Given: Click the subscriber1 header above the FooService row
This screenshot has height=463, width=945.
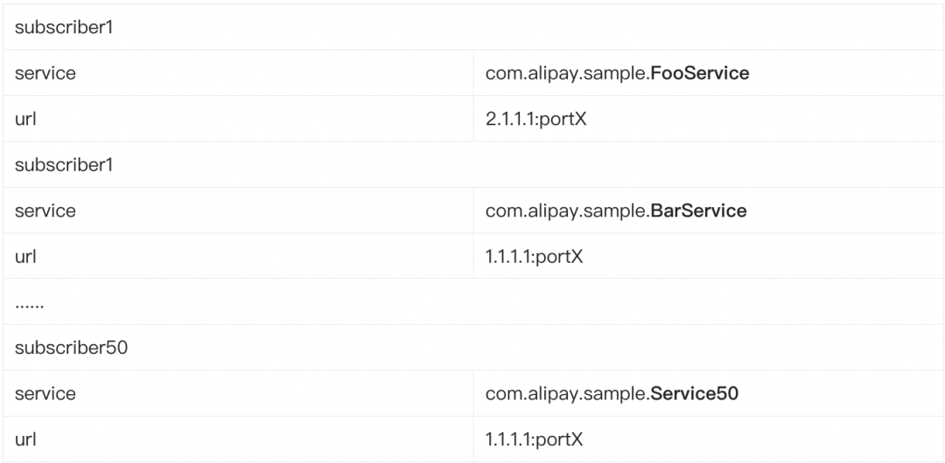Looking at the screenshot, I should (473, 27).
